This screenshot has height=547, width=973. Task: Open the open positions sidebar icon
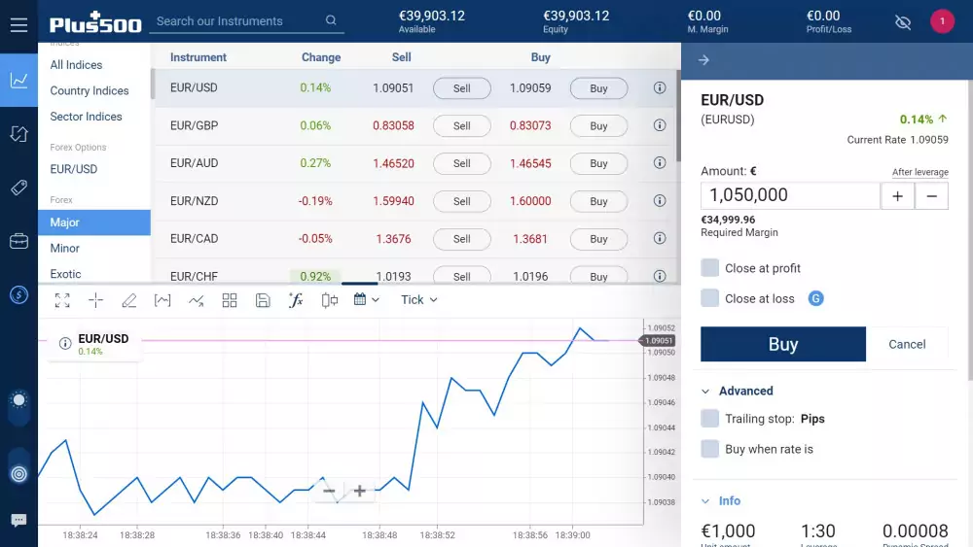(x=18, y=134)
